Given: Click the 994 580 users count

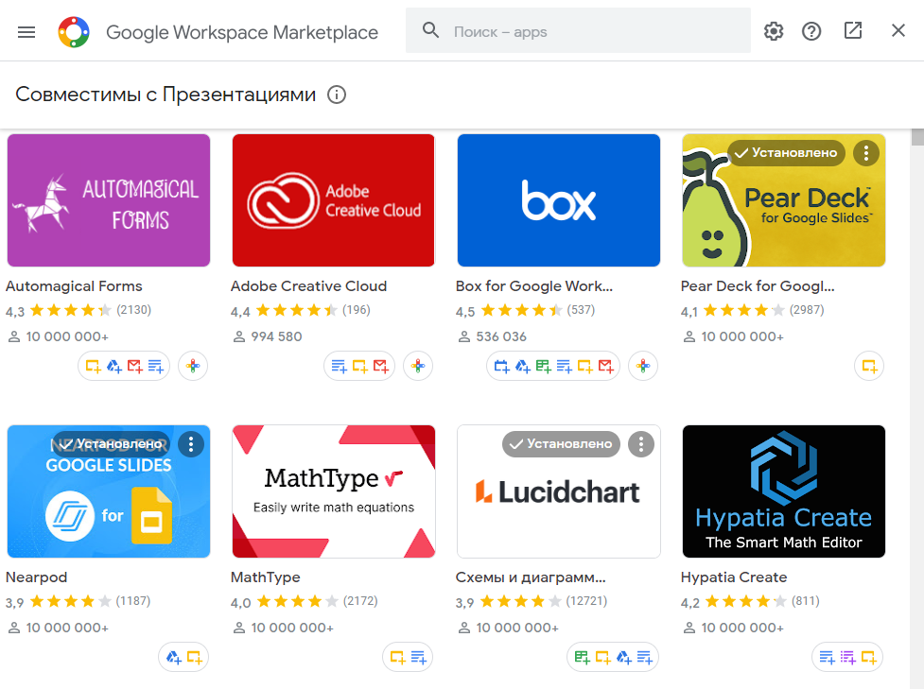Looking at the screenshot, I should (x=276, y=336).
